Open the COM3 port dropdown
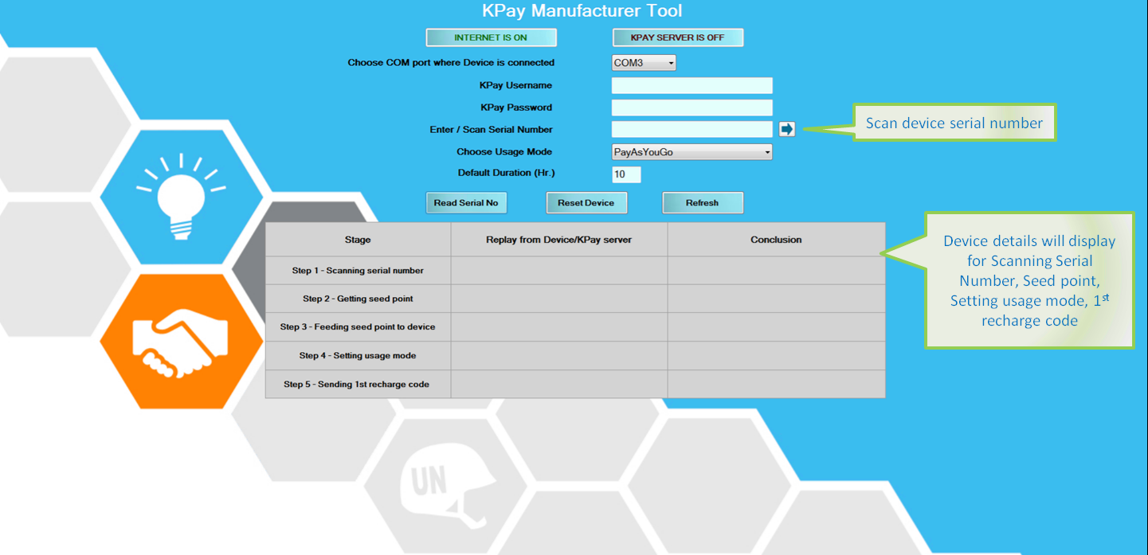 point(644,63)
